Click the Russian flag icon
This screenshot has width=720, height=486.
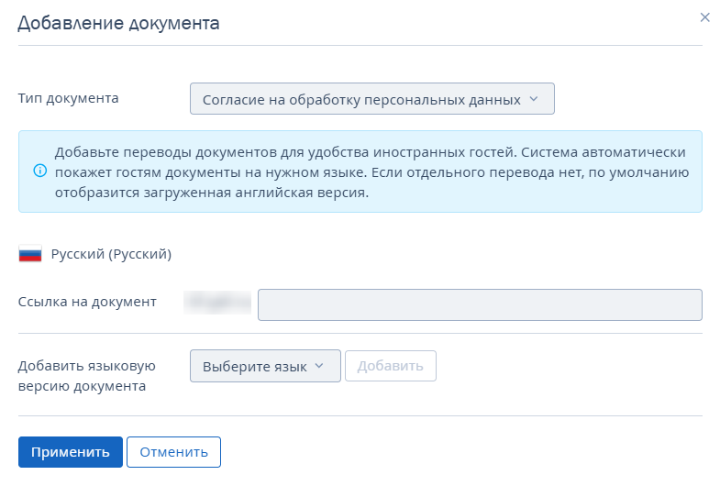coord(30,254)
